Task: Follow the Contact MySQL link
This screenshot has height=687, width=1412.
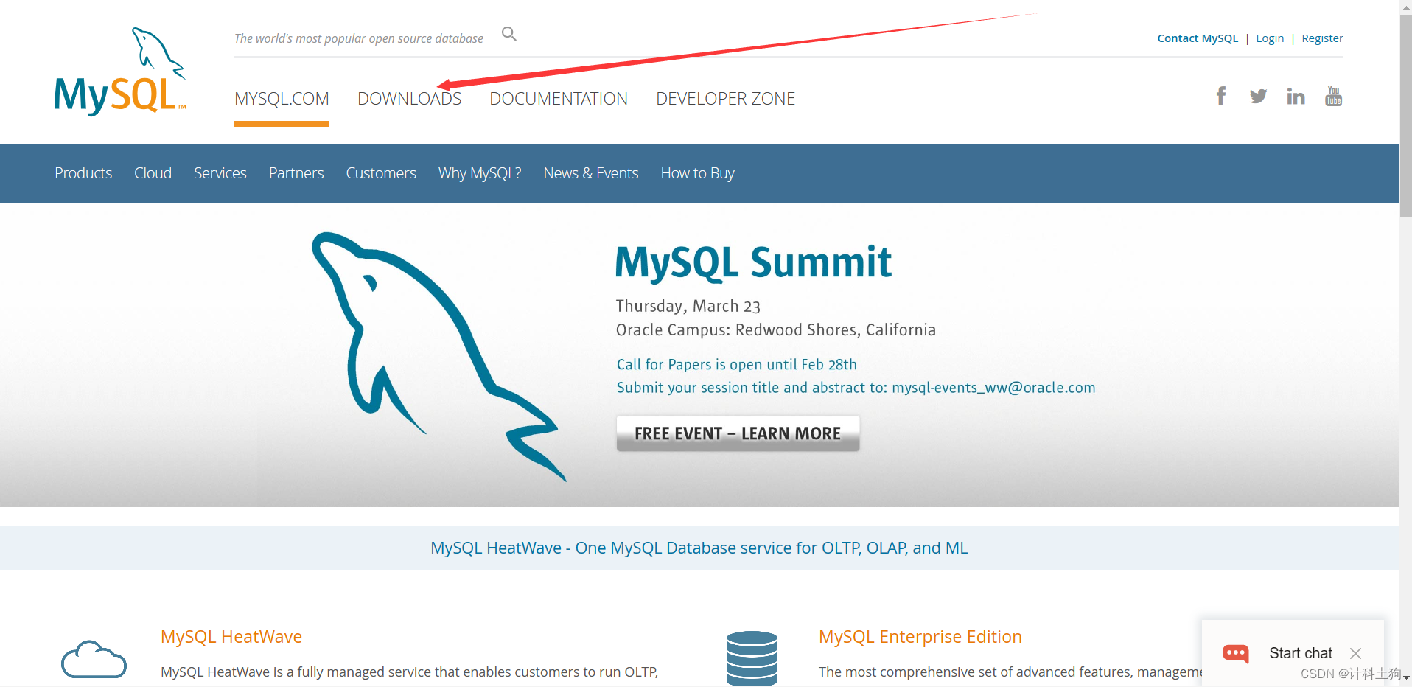Action: [x=1198, y=38]
